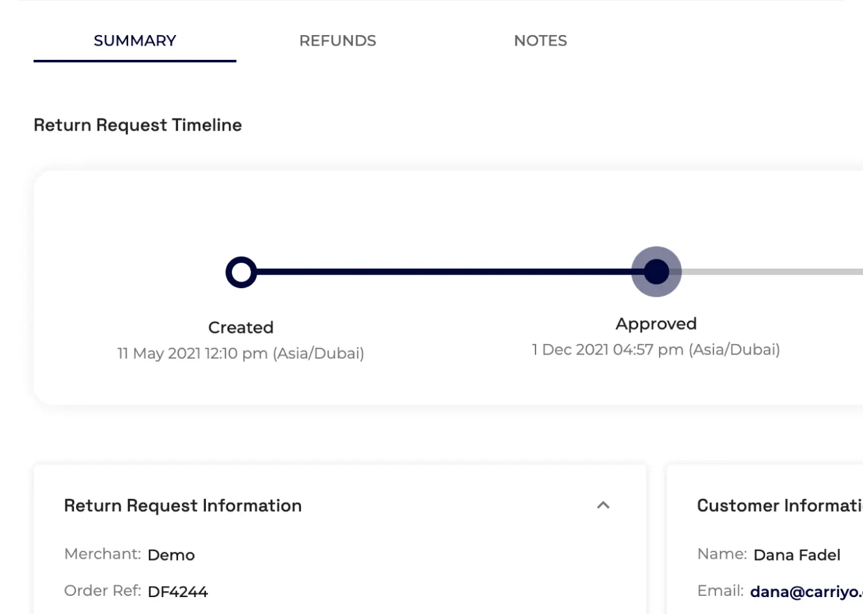The height and width of the screenshot is (614, 863).
Task: Click the order reference DF4244
Action: [x=177, y=592]
